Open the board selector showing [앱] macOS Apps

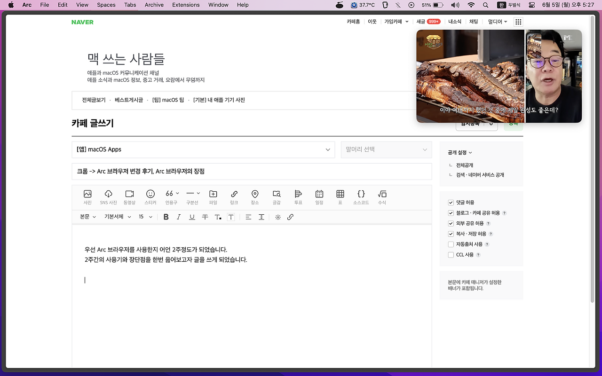[x=203, y=149]
